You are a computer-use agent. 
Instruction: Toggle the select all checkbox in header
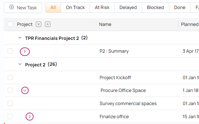point(10,24)
